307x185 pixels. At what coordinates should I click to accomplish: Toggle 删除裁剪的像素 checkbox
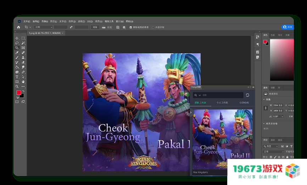[131, 27]
